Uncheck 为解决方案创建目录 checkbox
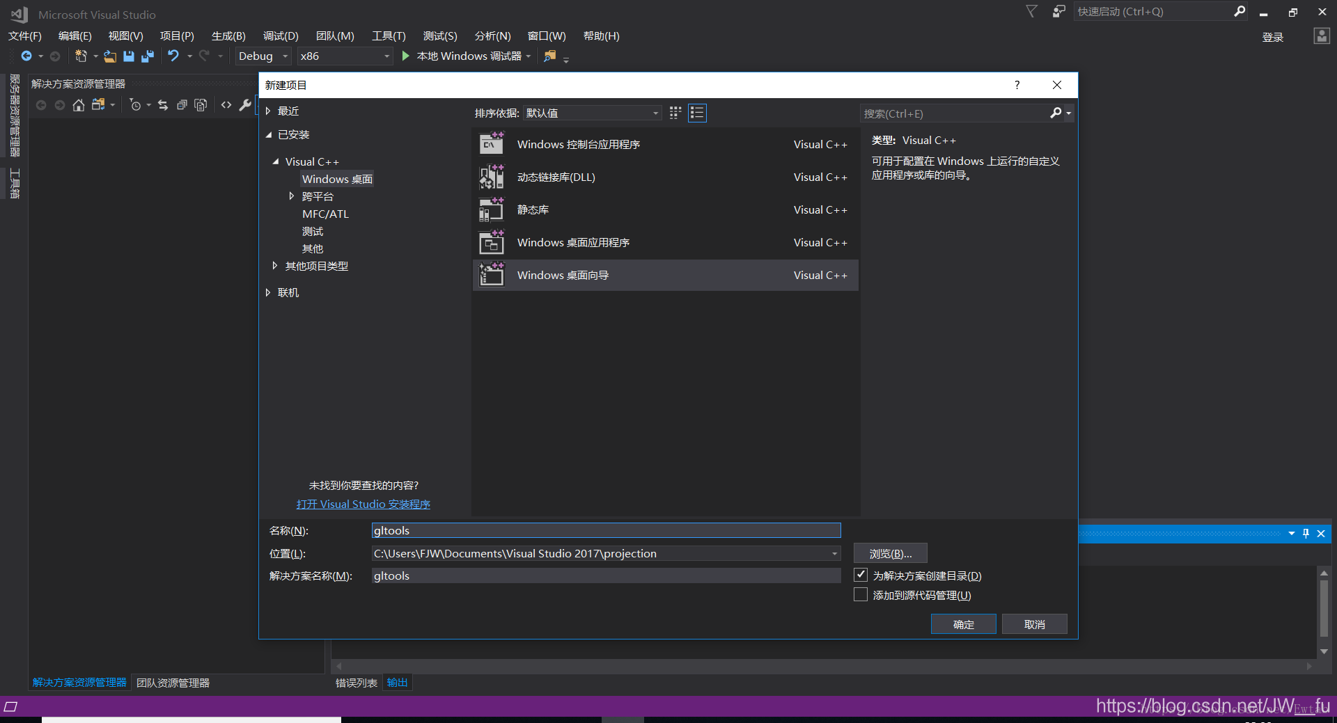The width and height of the screenshot is (1337, 723). click(x=861, y=575)
